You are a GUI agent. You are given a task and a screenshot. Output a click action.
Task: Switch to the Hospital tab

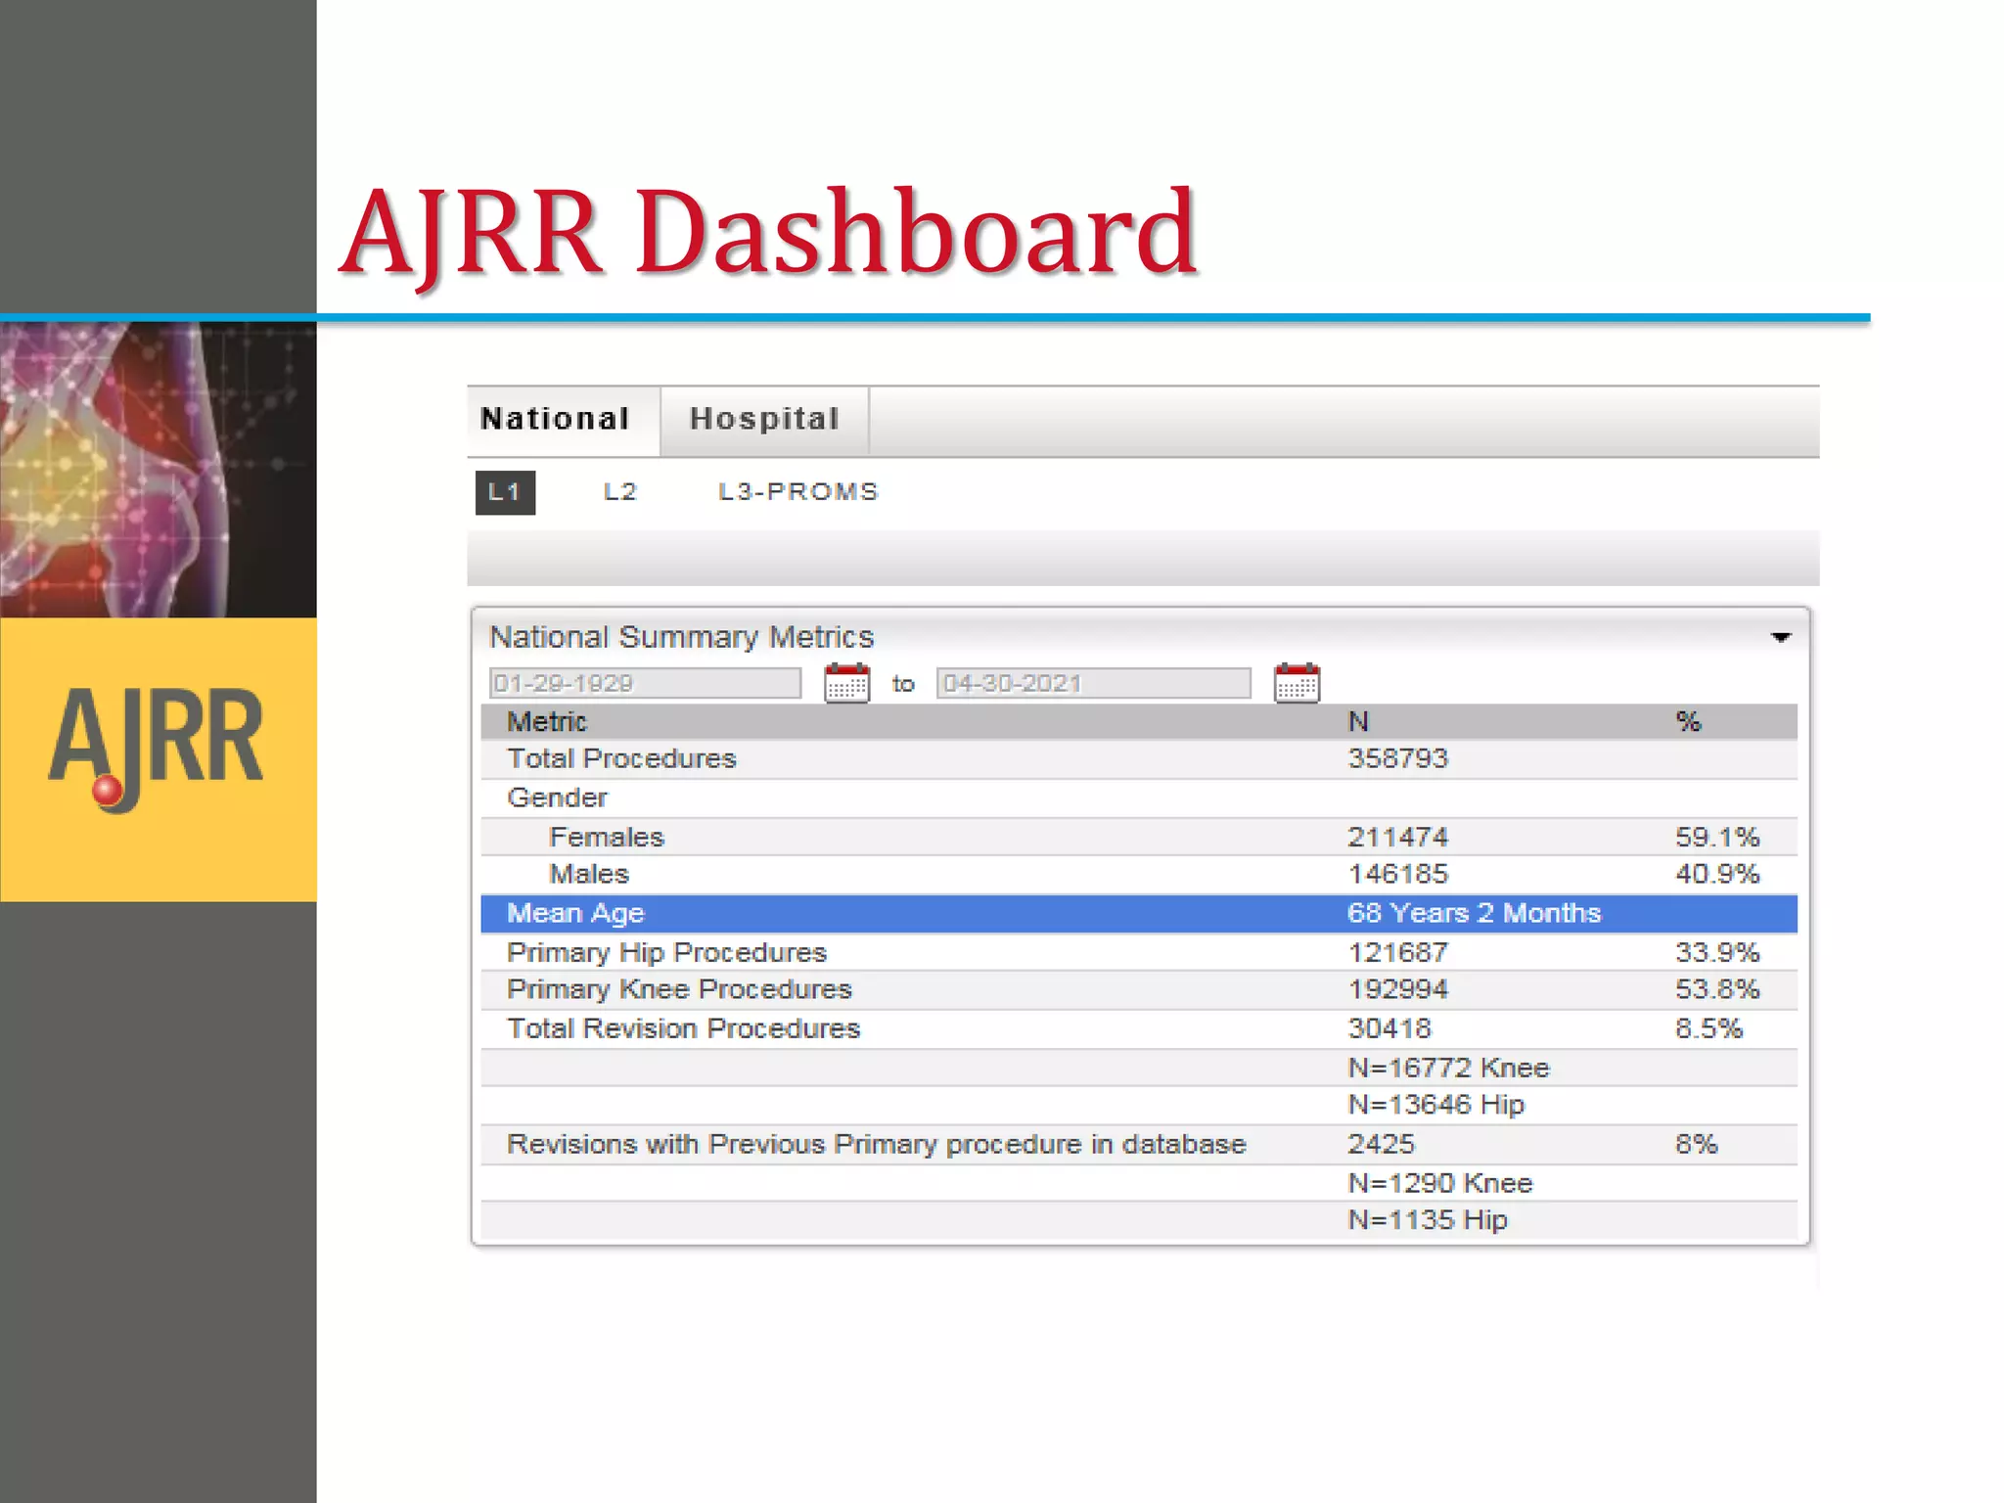(764, 420)
